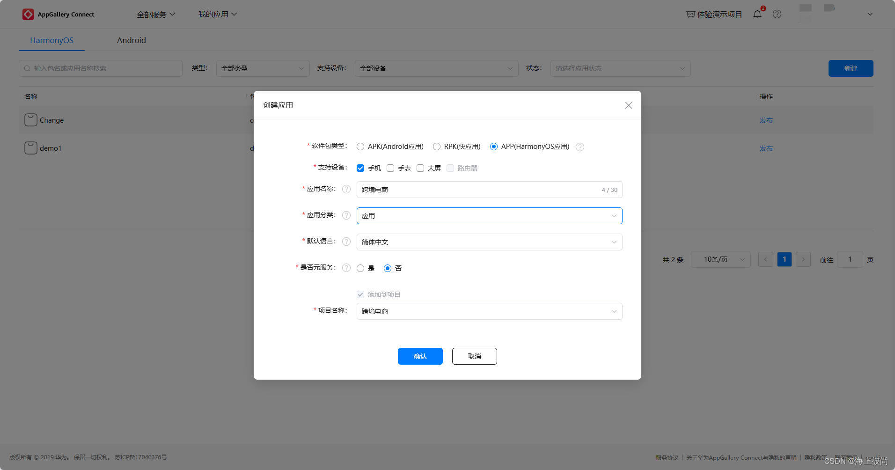Check the 手表 device checkbox
The height and width of the screenshot is (470, 895).
(x=390, y=168)
